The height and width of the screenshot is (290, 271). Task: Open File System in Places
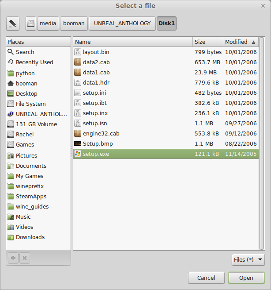point(38,104)
